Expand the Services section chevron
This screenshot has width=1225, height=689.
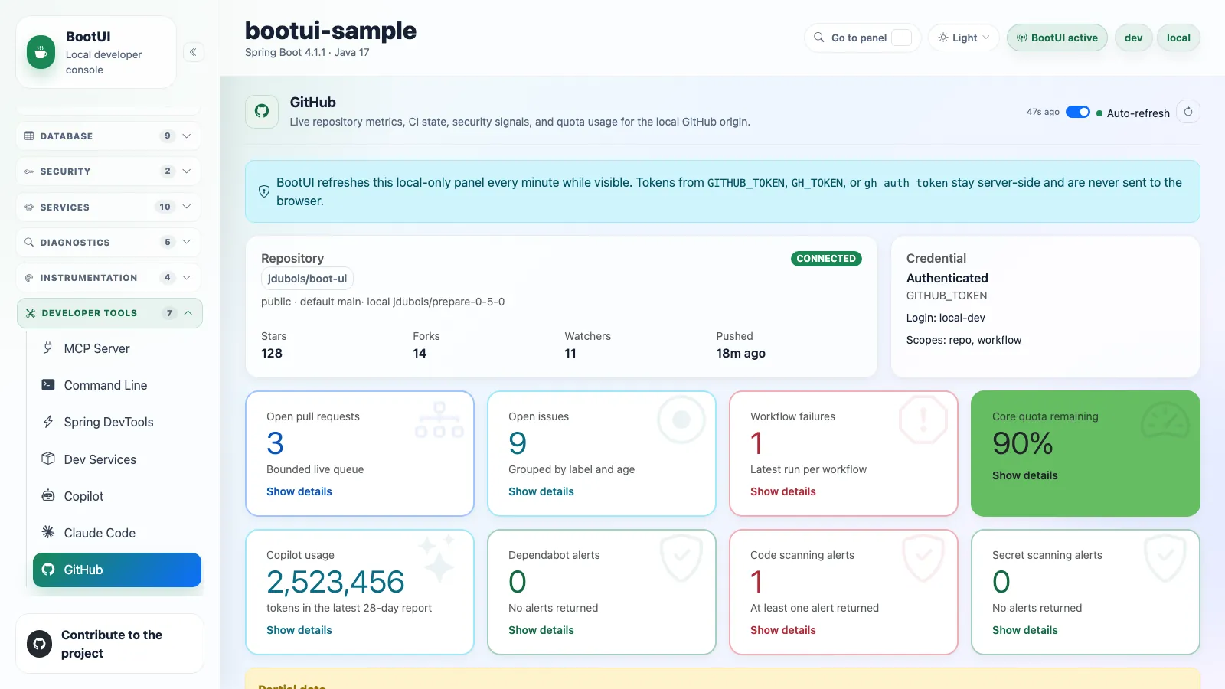coord(187,207)
